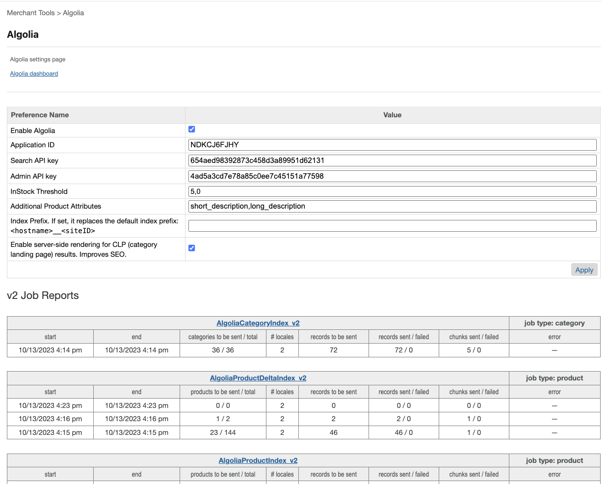
Task: Click the '10/13/2023 4:16 pm' end cell
Action: 136,419
